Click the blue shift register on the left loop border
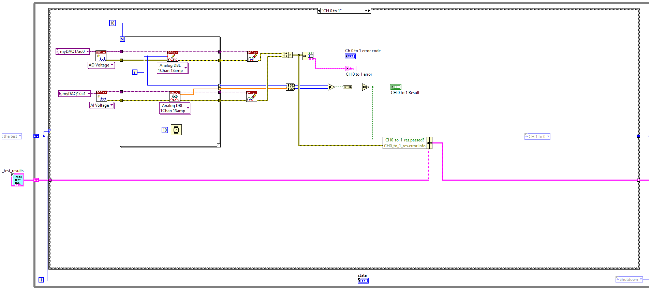This screenshot has height=290, width=651. 36,136
